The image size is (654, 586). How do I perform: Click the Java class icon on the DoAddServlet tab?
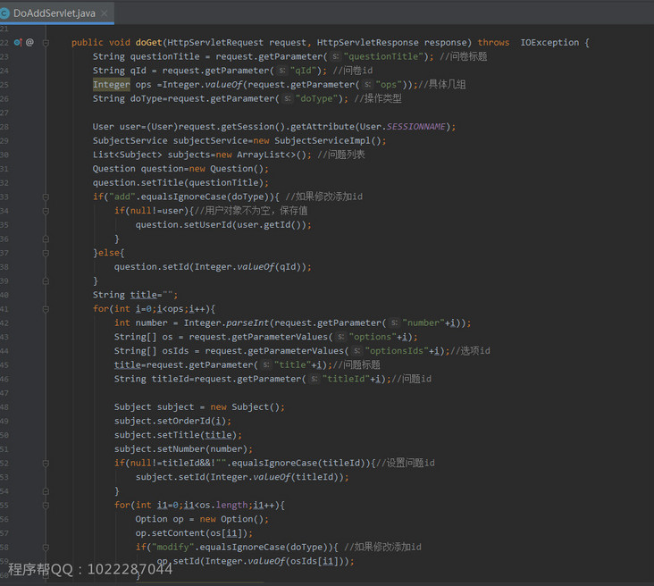[5, 13]
